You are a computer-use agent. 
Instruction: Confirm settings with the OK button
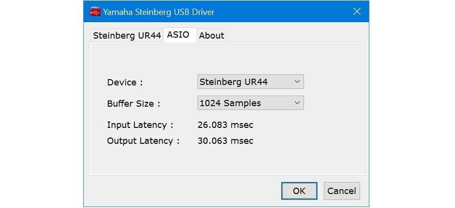tap(299, 191)
